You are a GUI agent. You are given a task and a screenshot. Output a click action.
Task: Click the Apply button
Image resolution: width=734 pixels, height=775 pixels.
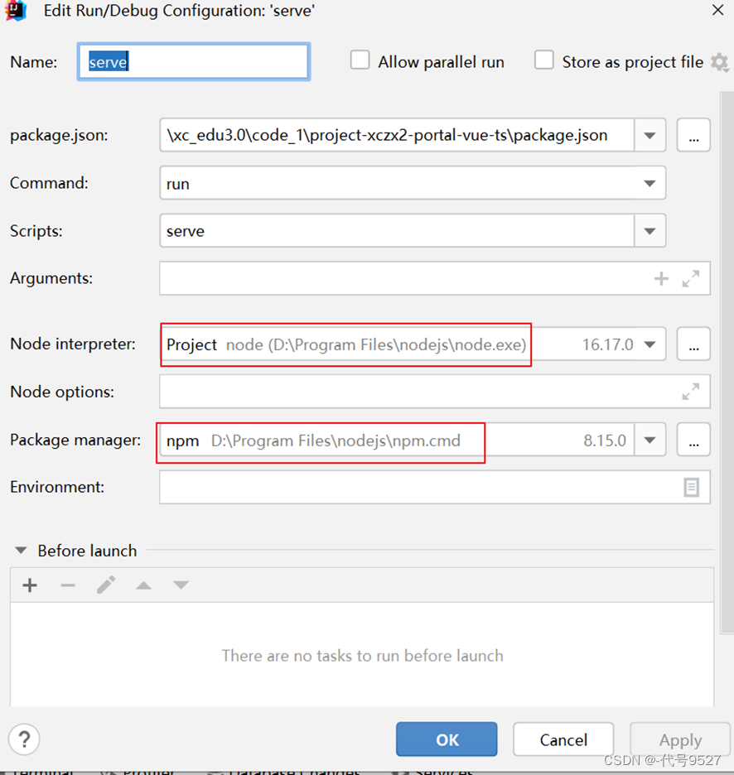coord(680,739)
